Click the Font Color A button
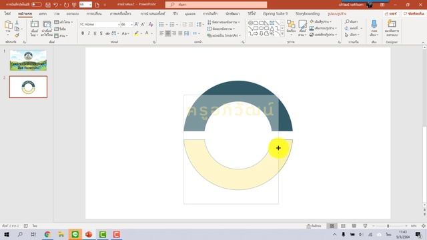427x240 pixels. (147, 33)
